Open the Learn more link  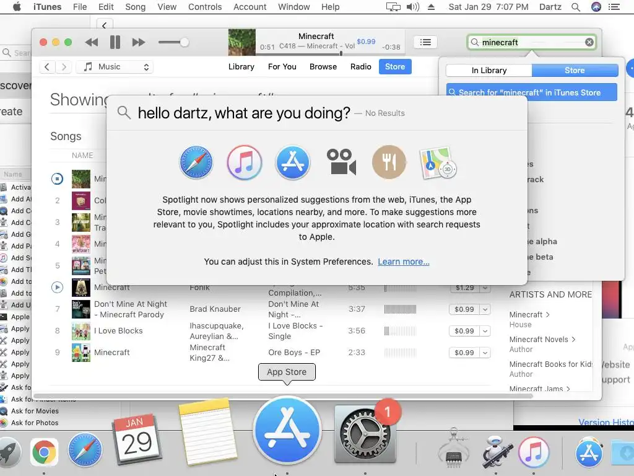(x=404, y=262)
